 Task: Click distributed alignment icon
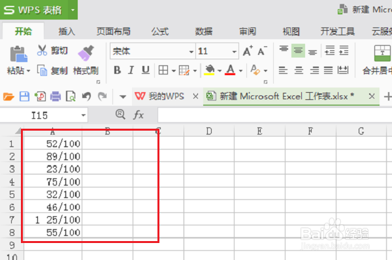(343, 71)
